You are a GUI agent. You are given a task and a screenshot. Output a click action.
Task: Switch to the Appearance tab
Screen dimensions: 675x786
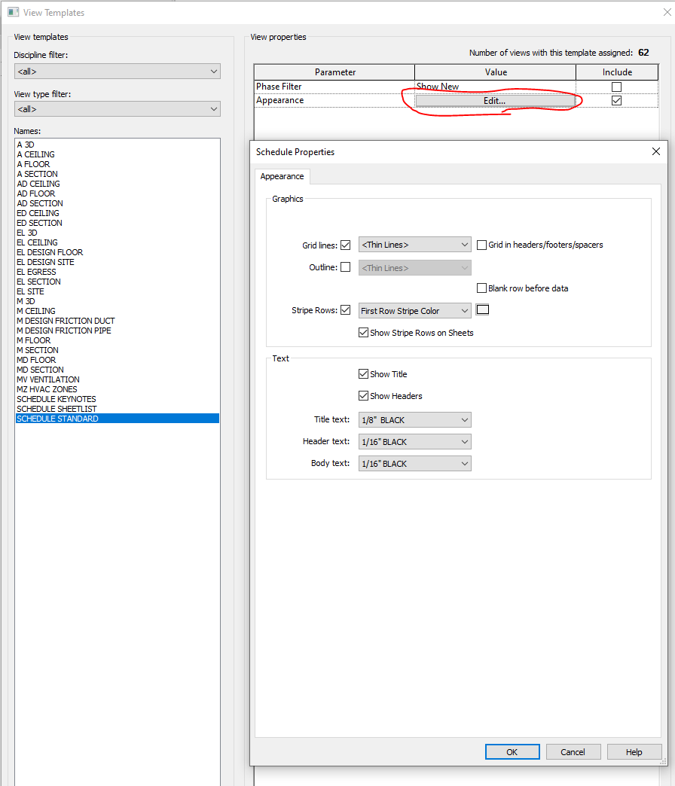click(x=282, y=176)
